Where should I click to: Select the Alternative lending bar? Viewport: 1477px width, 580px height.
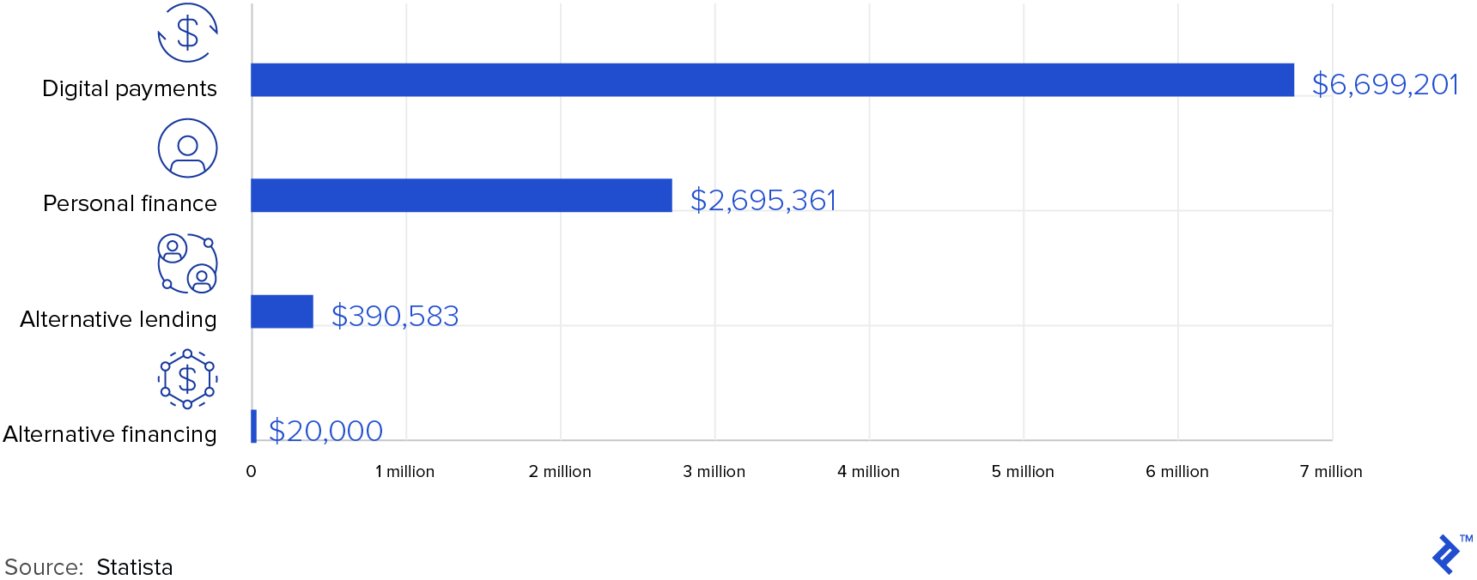(x=282, y=311)
